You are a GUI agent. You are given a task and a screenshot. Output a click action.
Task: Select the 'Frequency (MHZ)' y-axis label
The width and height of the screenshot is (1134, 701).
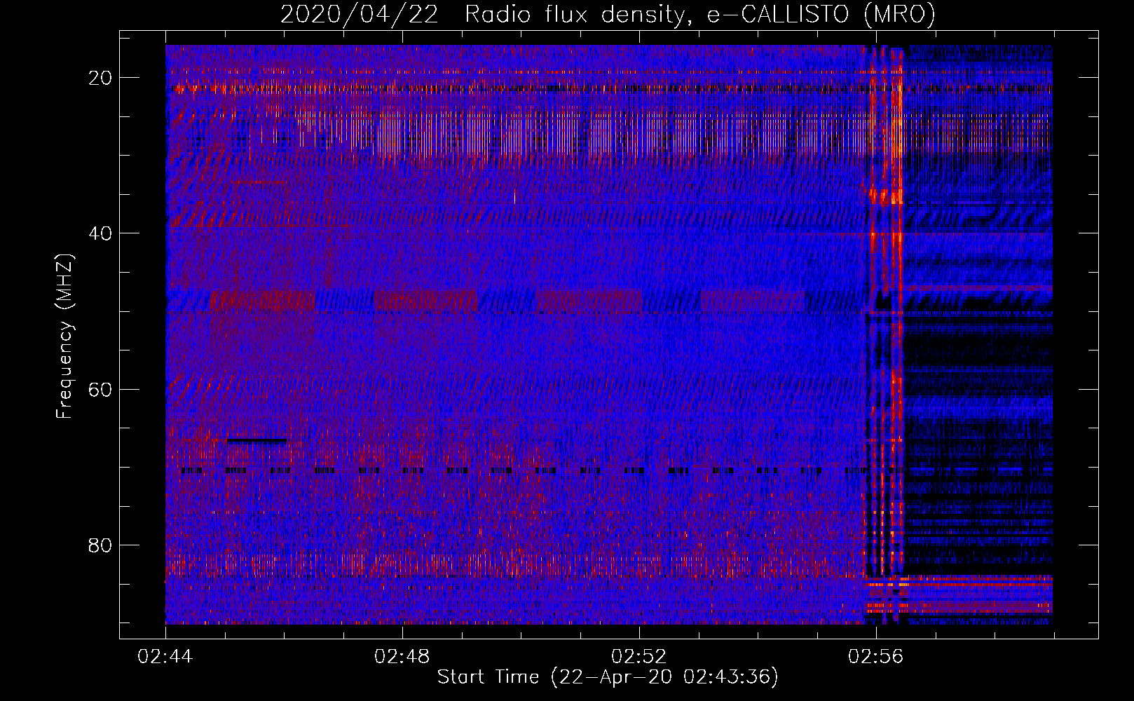tap(64, 336)
